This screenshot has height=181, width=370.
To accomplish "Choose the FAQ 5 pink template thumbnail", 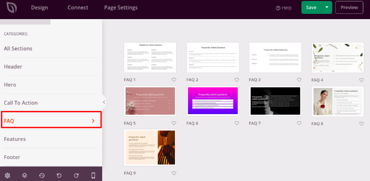I will coord(150,101).
